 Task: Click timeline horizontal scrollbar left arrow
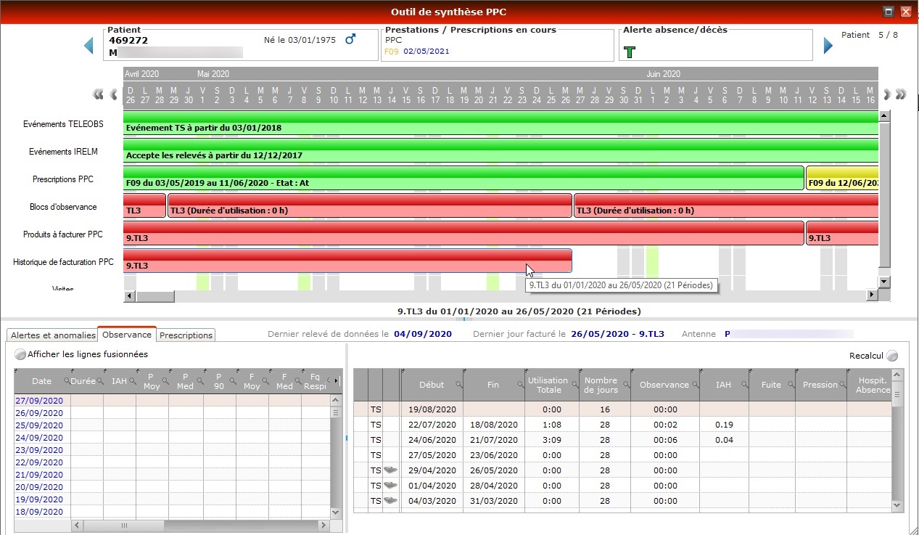click(x=129, y=295)
